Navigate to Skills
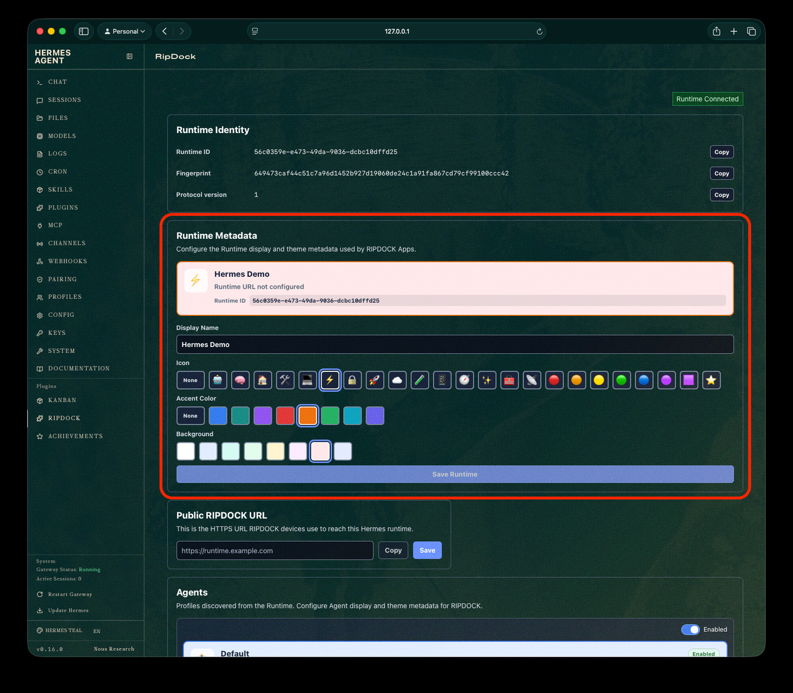793x693 pixels. [86, 190]
